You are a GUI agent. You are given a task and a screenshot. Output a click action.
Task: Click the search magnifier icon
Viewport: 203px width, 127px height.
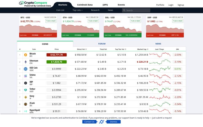click(x=124, y=10)
